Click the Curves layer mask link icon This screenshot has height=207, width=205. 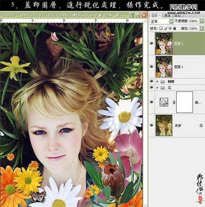[174, 102]
